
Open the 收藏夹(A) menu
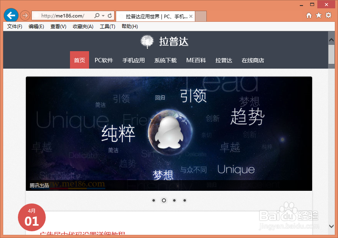pos(83,27)
